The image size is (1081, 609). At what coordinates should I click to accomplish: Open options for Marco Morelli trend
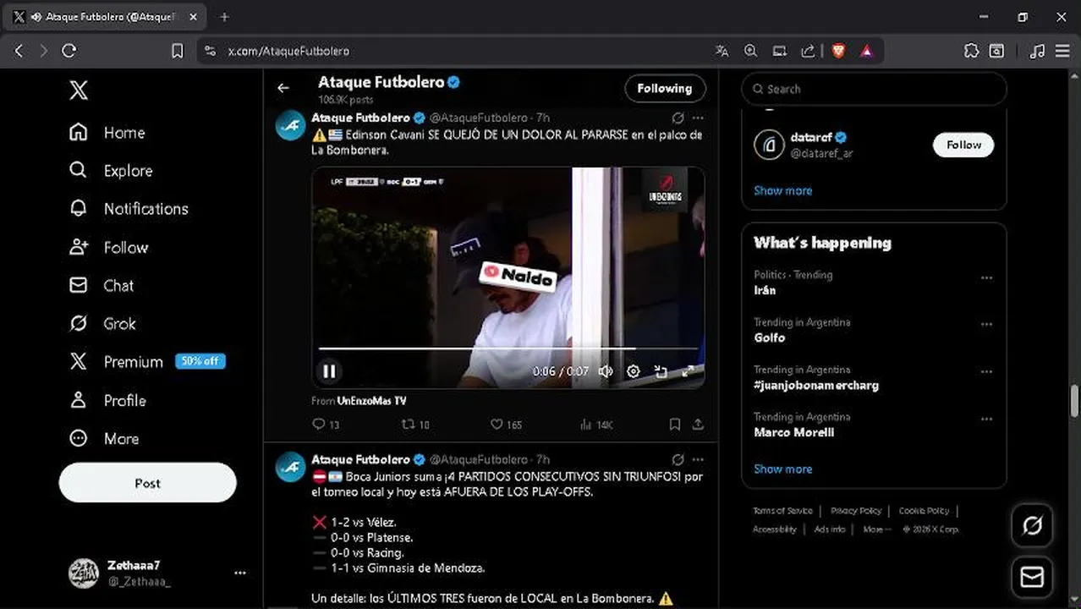tap(986, 419)
